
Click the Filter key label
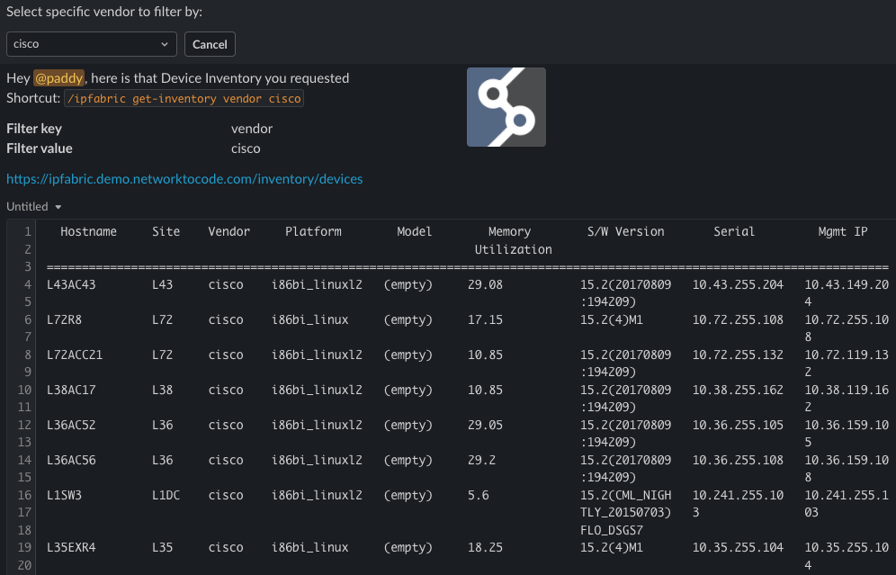pyautogui.click(x=34, y=129)
